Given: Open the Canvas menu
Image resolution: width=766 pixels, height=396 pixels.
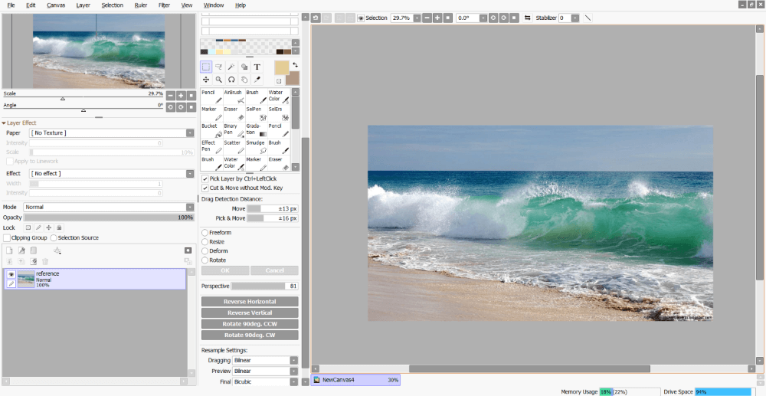Looking at the screenshot, I should (x=56, y=5).
